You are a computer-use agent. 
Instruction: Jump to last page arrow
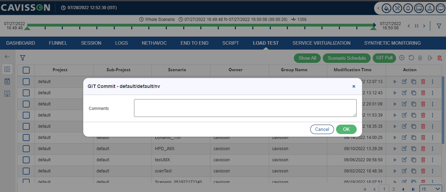point(413,189)
